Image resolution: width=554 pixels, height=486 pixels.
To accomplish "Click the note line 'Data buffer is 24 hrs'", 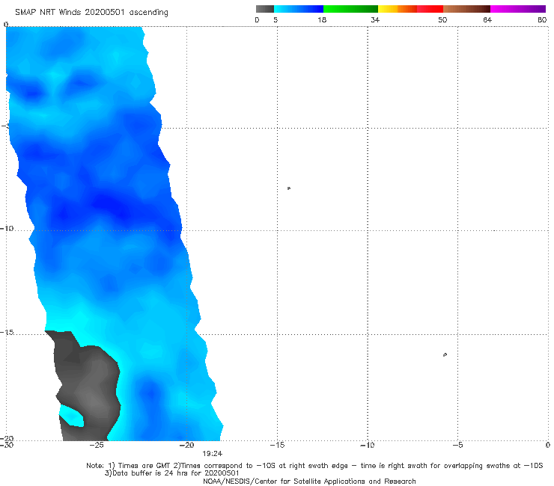I will 171,473.
